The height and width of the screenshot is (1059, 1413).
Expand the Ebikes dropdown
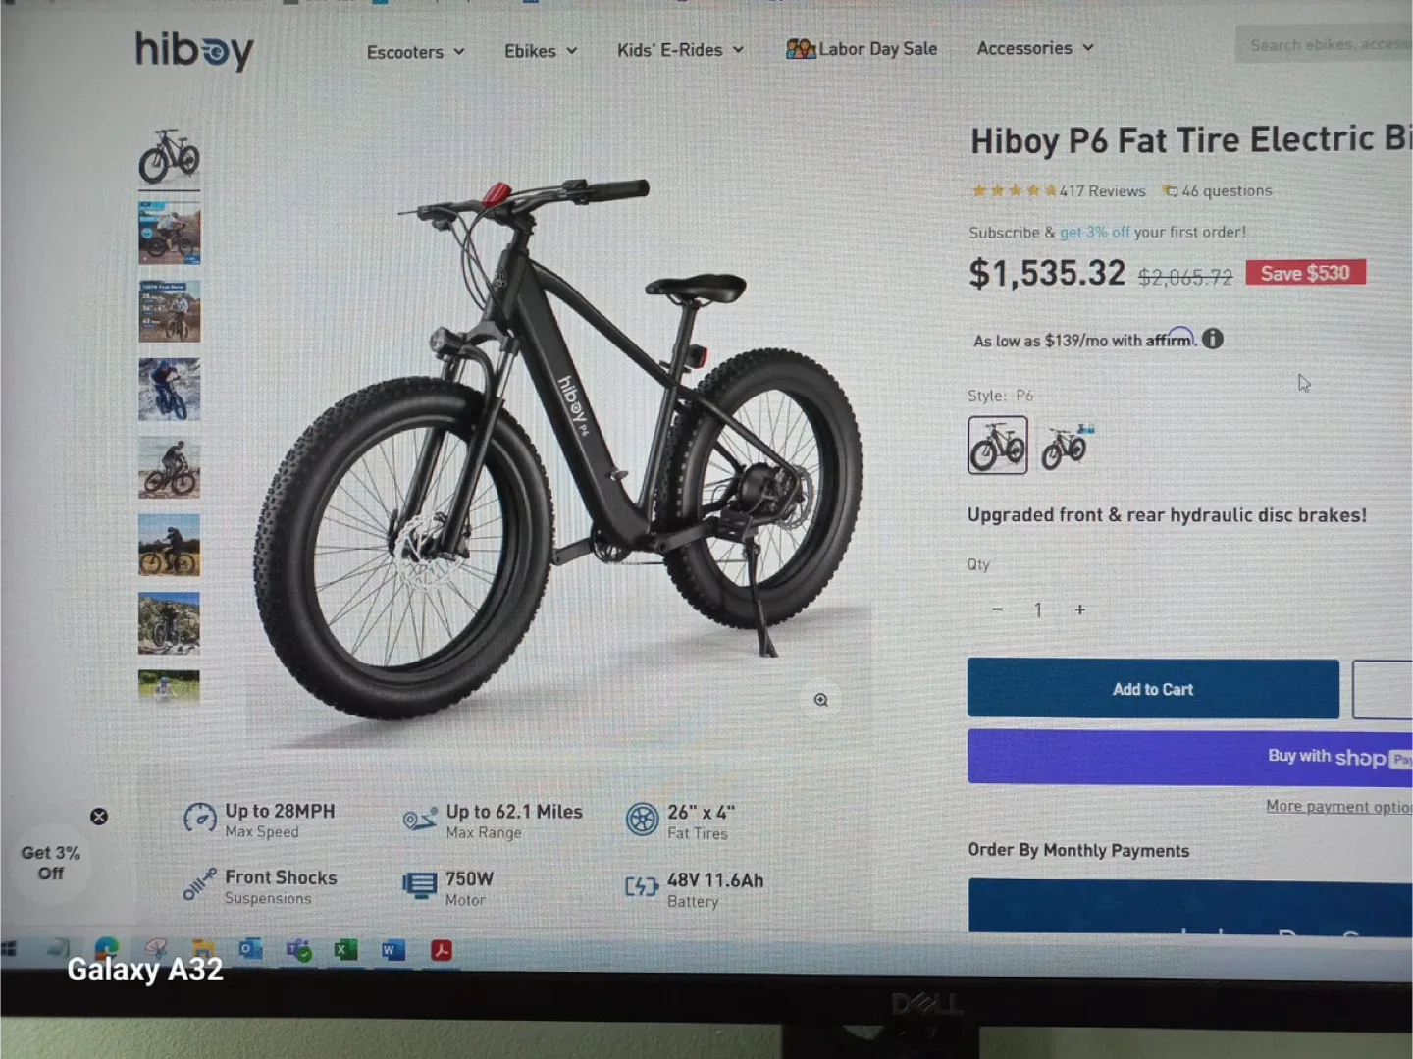pos(541,51)
